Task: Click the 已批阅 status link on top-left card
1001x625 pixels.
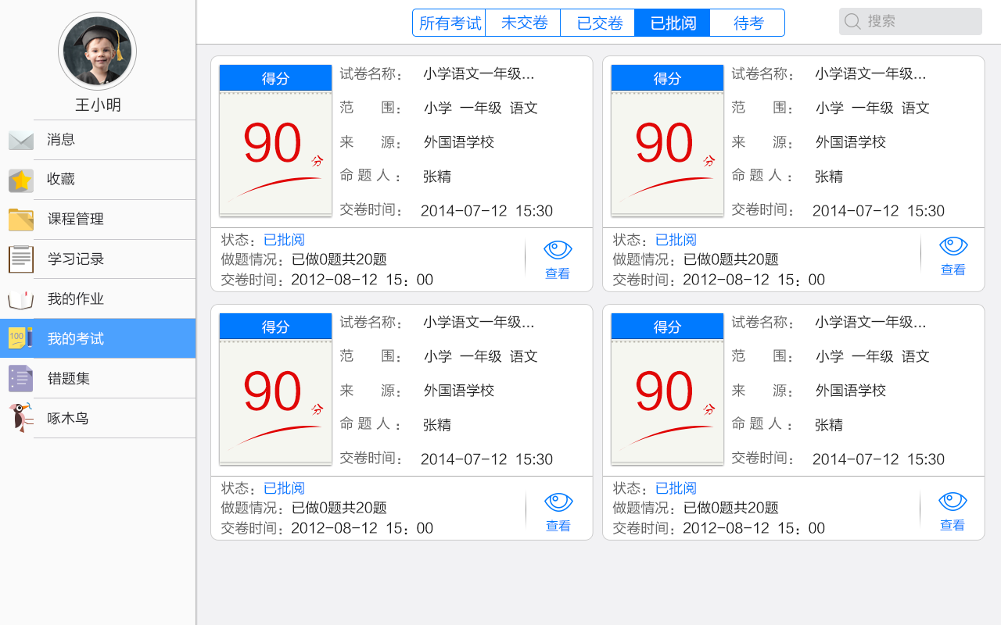Action: [x=285, y=239]
